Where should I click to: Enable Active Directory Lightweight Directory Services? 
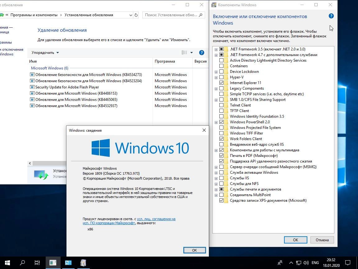click(221, 60)
